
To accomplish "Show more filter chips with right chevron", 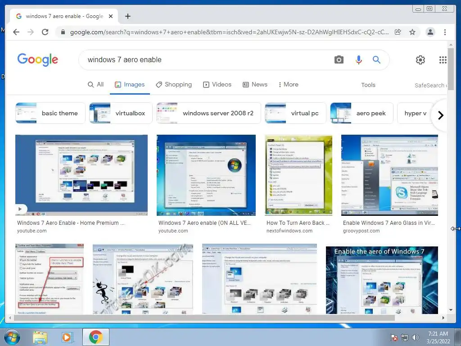I will point(440,115).
